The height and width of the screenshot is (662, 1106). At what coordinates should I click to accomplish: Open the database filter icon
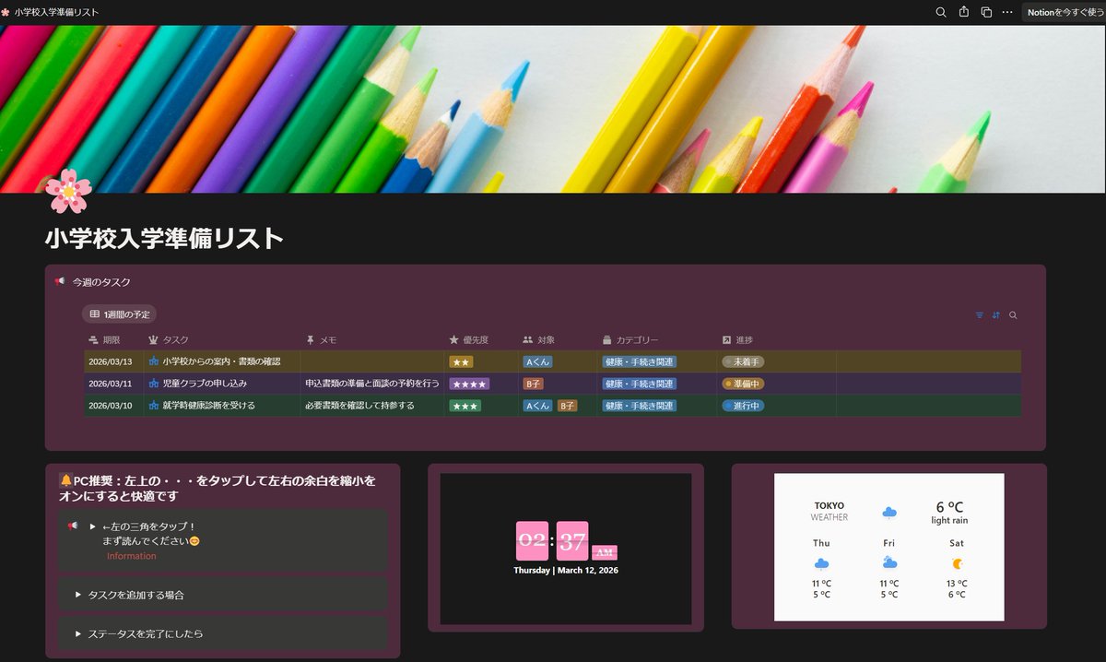[979, 314]
